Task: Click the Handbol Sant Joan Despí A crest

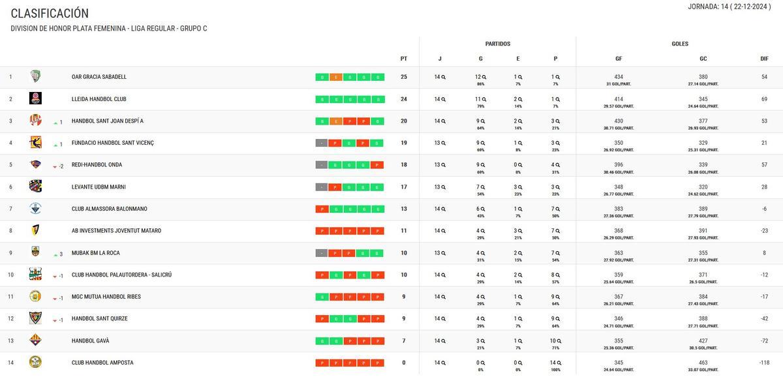Action: (x=35, y=121)
